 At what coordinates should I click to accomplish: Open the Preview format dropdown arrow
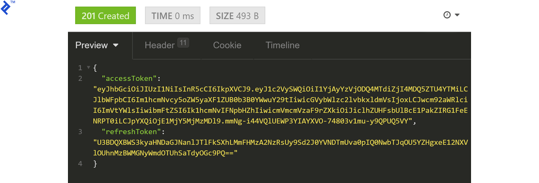(x=116, y=46)
